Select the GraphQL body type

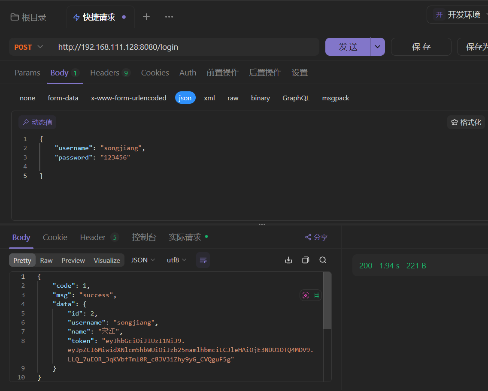pyautogui.click(x=296, y=98)
